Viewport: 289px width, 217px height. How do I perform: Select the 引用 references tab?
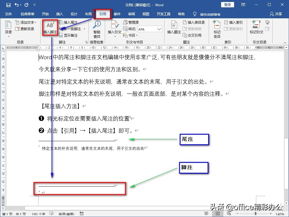tap(103, 14)
